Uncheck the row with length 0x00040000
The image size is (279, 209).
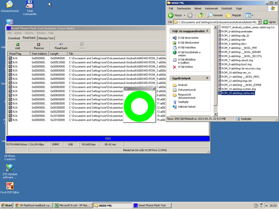(10, 58)
